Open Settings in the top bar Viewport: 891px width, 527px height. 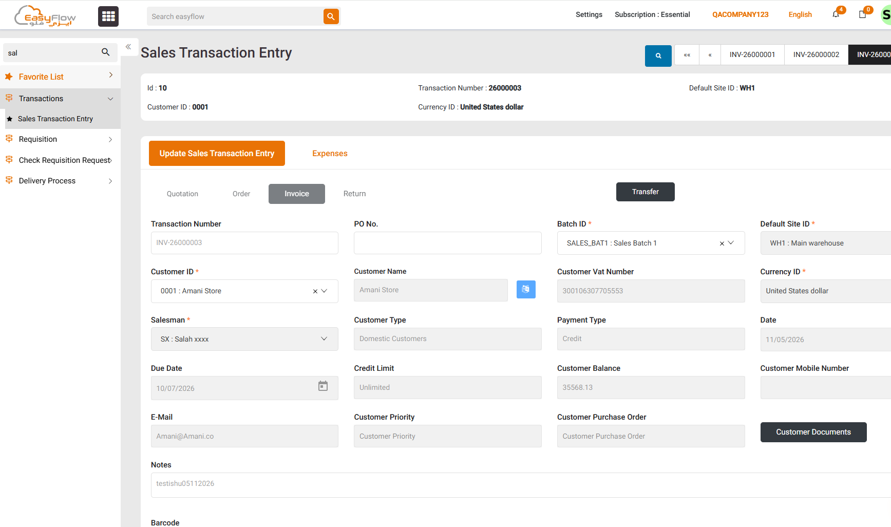click(589, 14)
